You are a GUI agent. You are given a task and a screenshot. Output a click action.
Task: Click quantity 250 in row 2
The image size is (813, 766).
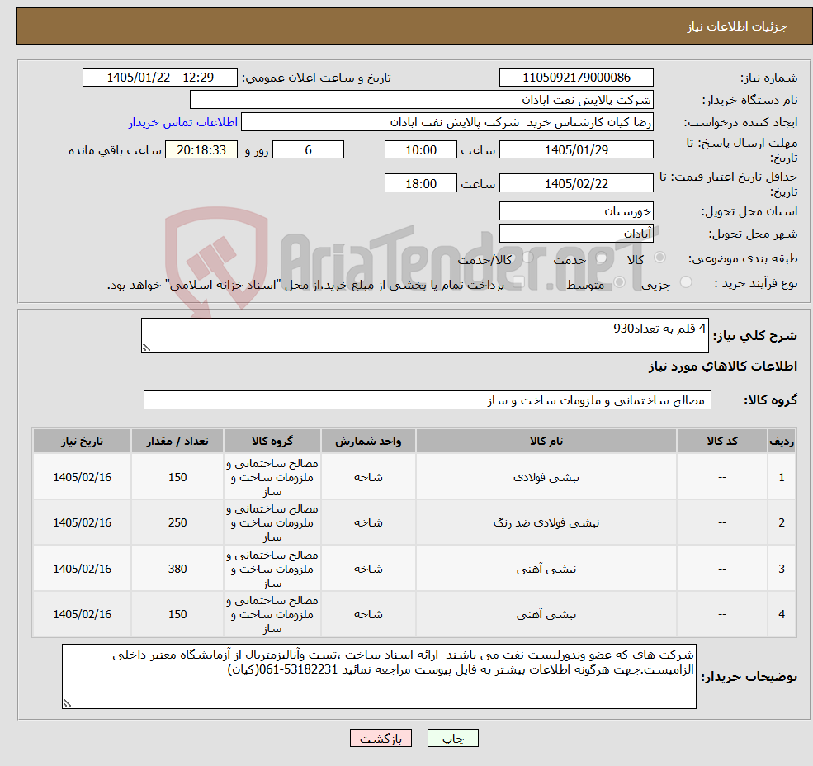[177, 522]
